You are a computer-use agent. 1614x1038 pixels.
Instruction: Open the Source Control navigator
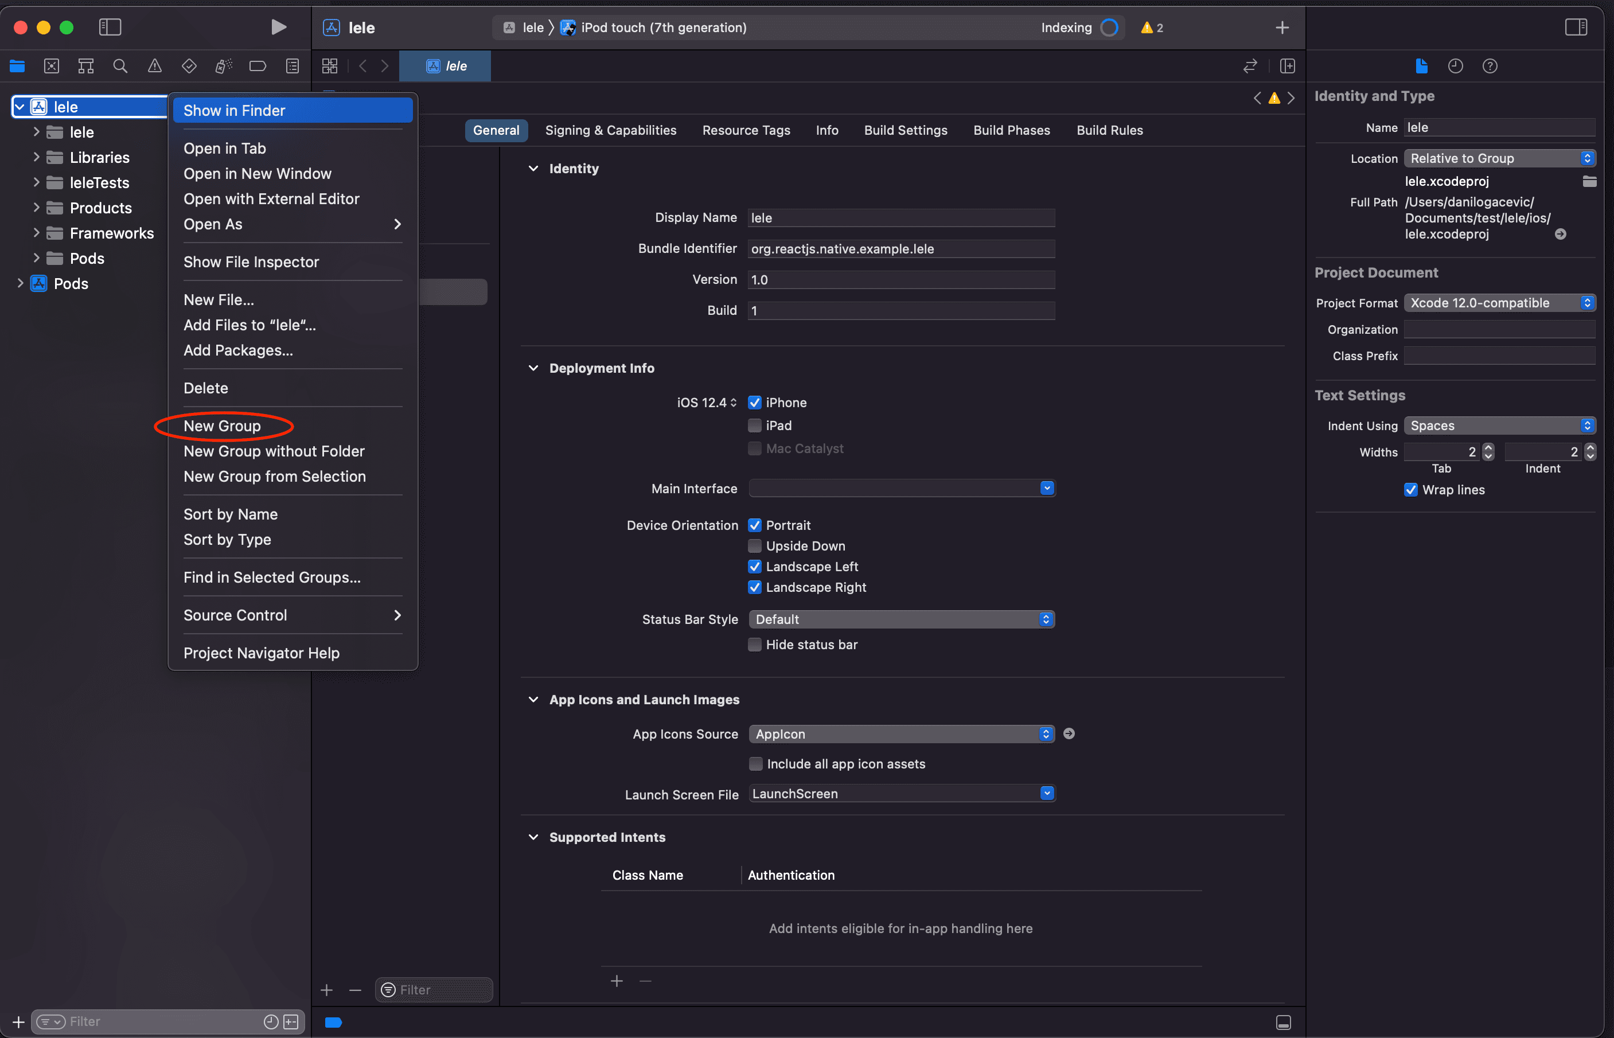click(x=52, y=66)
